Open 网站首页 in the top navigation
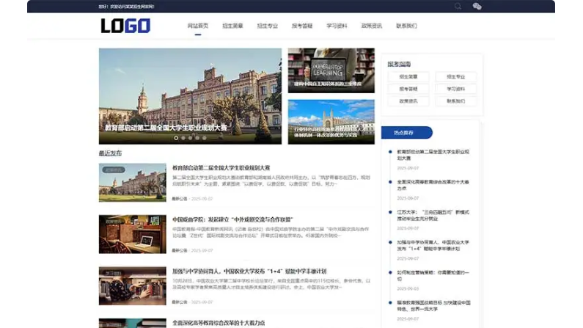 pyautogui.click(x=198, y=26)
